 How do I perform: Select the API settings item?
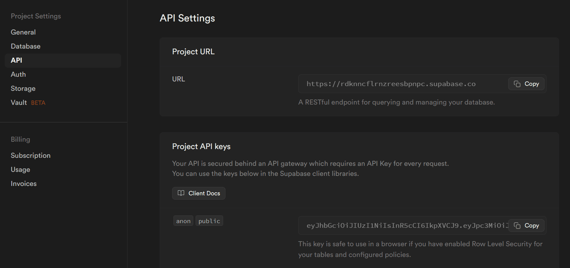[63, 60]
